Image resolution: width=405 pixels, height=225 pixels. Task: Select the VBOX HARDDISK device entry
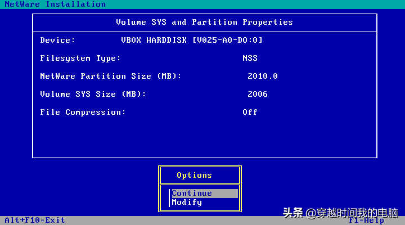192,40
